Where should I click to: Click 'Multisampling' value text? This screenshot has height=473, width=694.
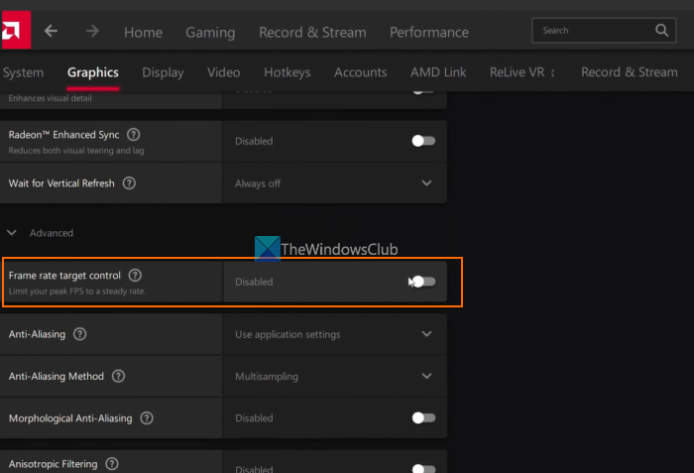click(x=267, y=377)
